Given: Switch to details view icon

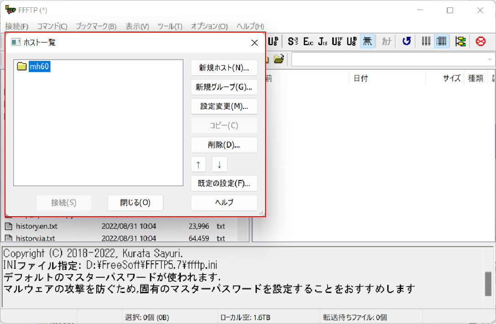Looking at the screenshot, I should [x=441, y=41].
